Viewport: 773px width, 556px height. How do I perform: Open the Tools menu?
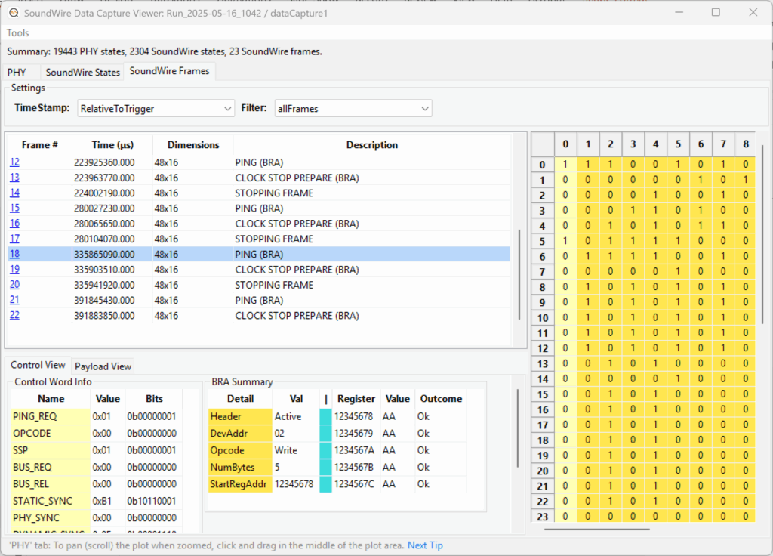(18, 33)
